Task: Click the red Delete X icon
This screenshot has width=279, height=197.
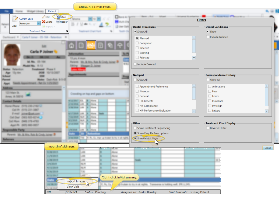Action: [x=43, y=22]
